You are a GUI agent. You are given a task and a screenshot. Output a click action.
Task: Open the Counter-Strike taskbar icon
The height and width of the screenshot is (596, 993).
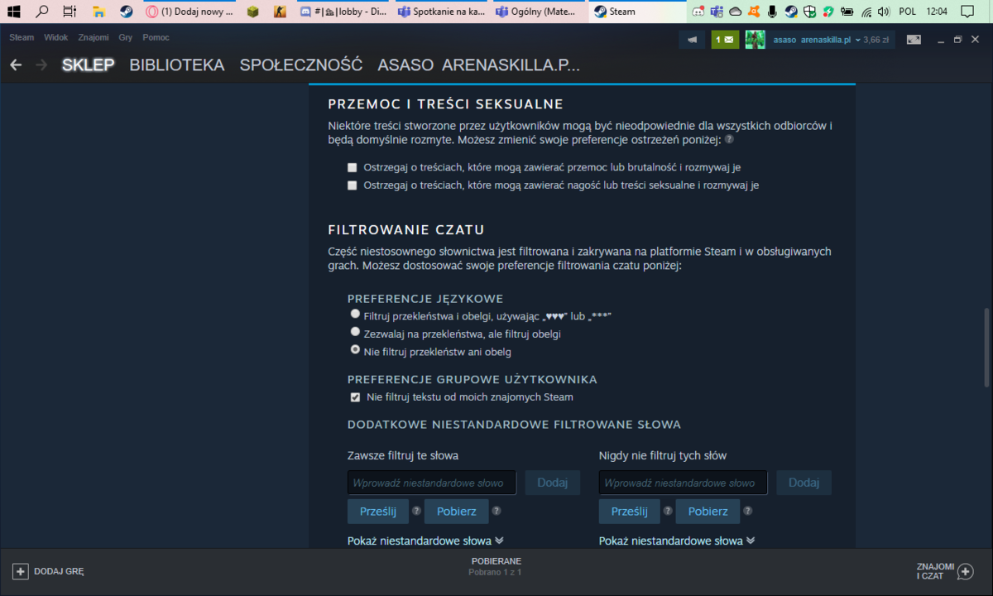tap(280, 12)
